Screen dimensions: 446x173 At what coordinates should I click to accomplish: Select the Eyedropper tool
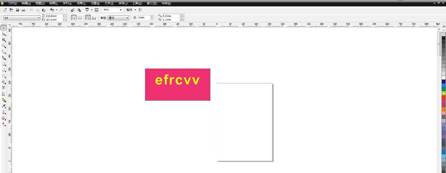coord(4,106)
